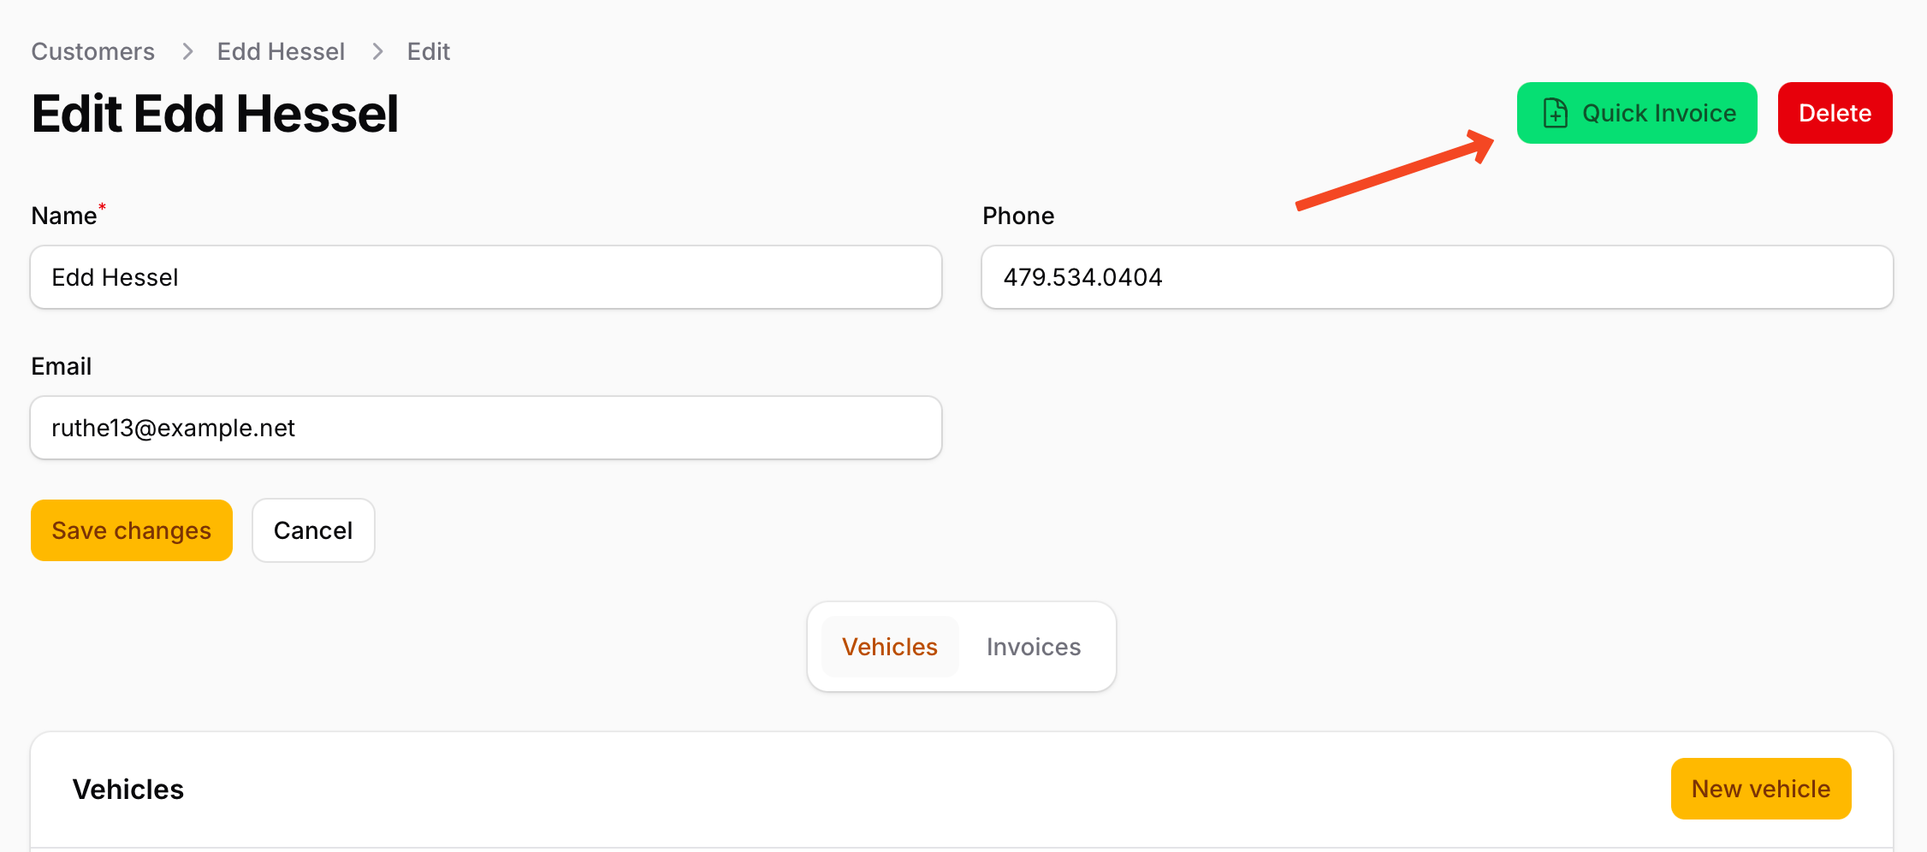This screenshot has height=852, width=1927.
Task: Click the Vehicles section heading
Action: point(128,789)
